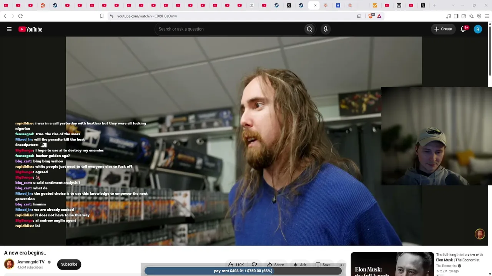
Task: Open the notifications bell
Action: tap(463, 29)
